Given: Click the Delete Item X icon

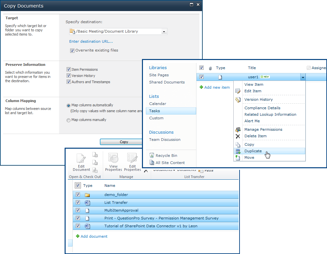Looking at the screenshot, I should [x=238, y=136].
